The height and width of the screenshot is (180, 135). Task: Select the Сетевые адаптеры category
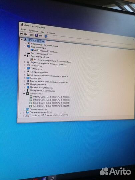point(38,109)
